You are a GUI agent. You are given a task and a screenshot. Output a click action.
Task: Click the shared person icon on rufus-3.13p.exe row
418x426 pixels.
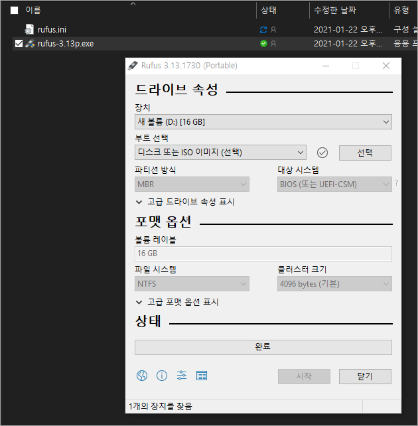point(273,44)
